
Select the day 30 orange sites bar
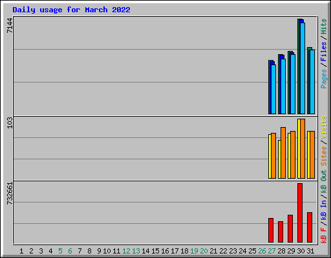303,148
